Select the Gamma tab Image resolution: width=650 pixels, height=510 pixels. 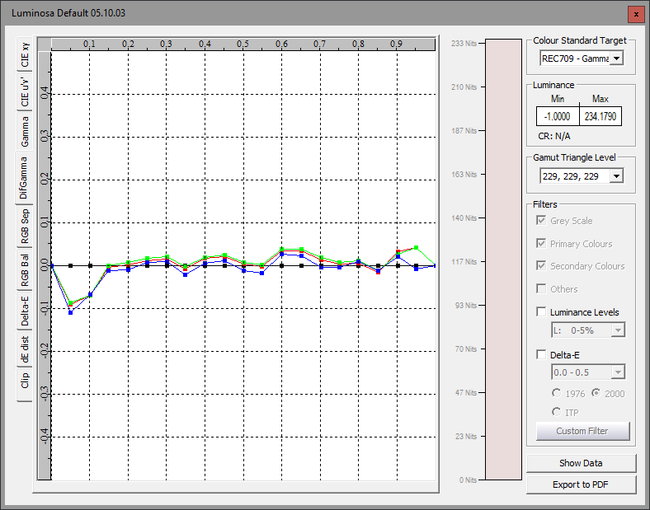pos(25,131)
